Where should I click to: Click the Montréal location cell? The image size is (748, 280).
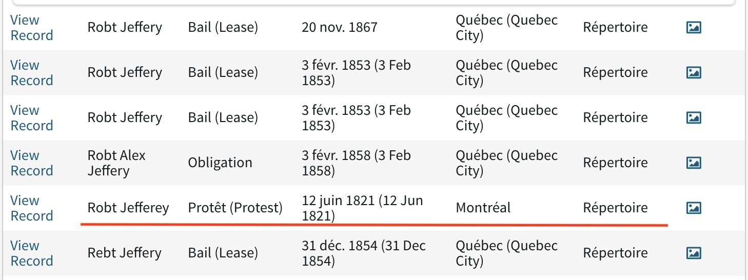[483, 208]
